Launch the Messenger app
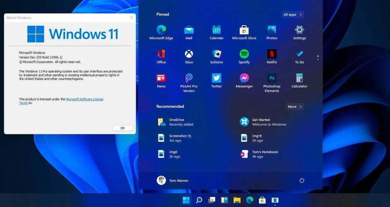 pos(244,81)
